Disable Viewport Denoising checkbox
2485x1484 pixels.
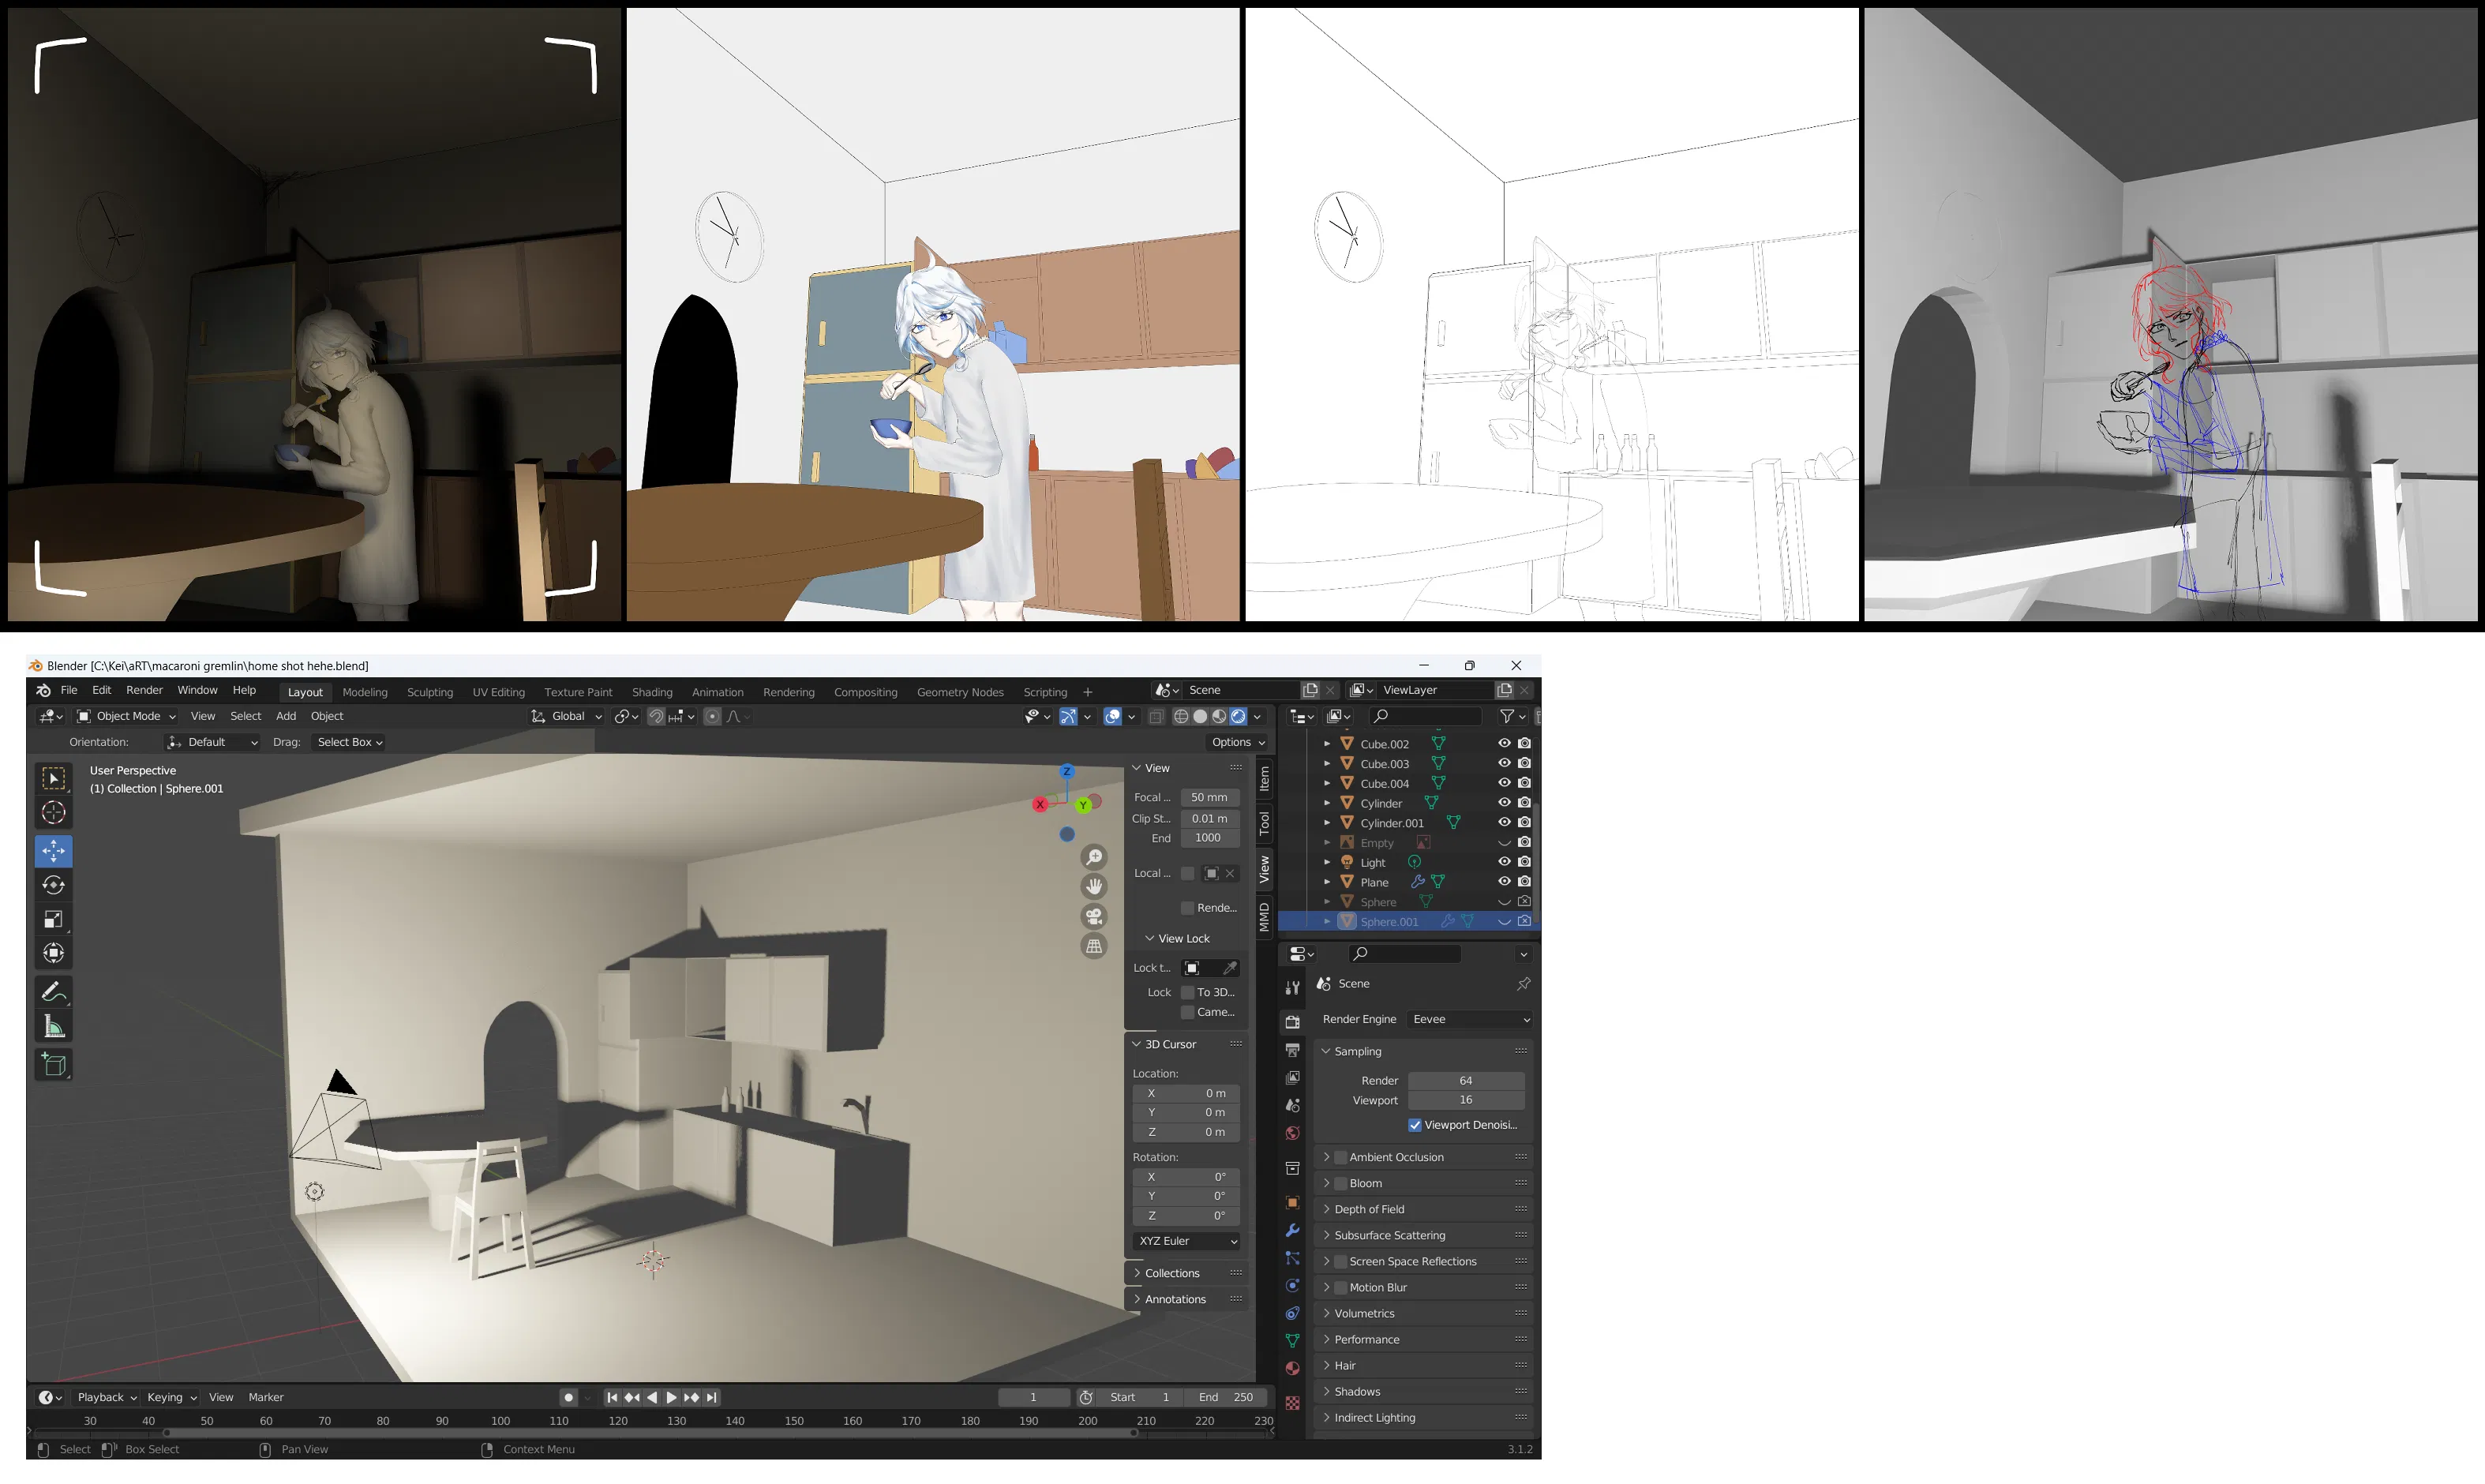1415,1125
